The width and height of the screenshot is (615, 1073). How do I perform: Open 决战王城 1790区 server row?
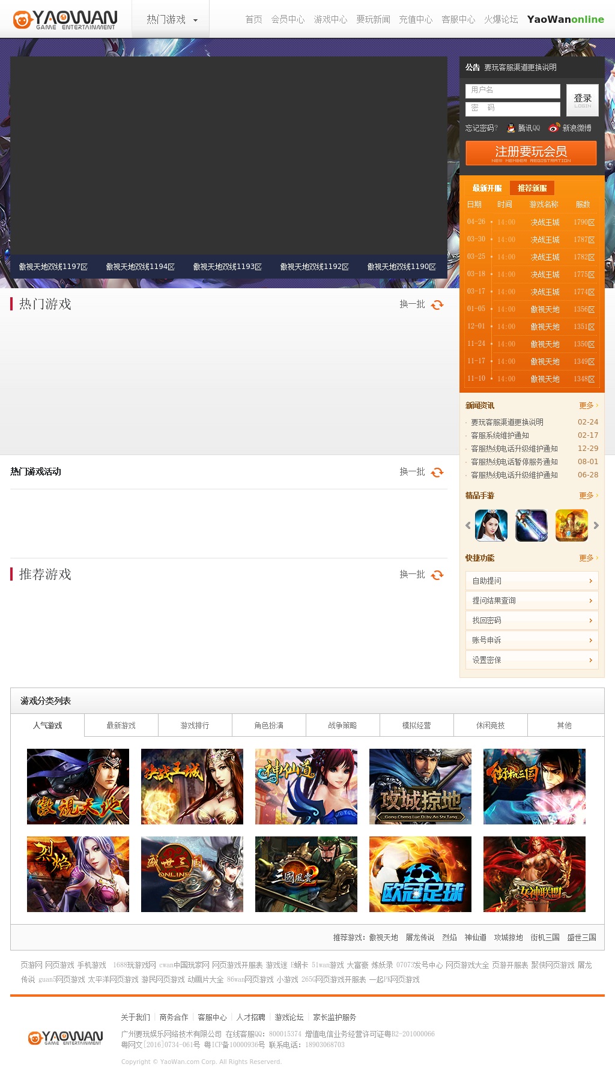532,222
